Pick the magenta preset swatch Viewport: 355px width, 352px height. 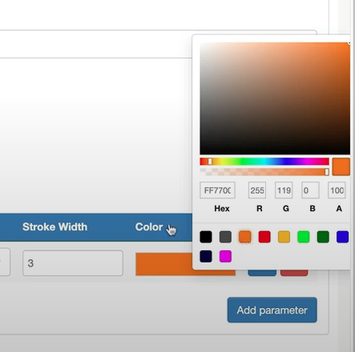225,256
